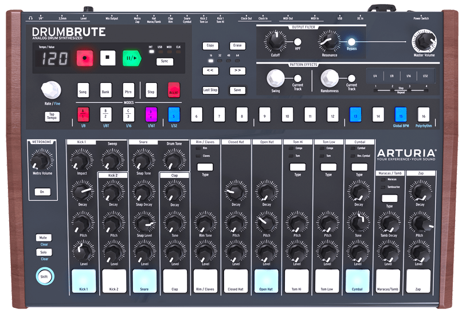Trigger the Open Hat pad
The height and width of the screenshot is (313, 466).
coord(267,281)
